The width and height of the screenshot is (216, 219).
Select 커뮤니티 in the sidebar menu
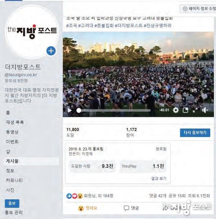[14, 180]
